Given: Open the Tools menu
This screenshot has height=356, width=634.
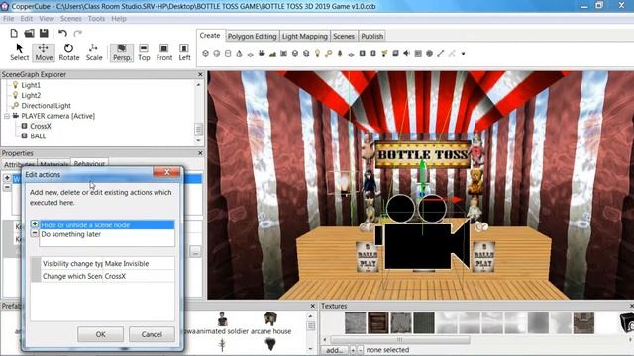Looking at the screenshot, I should click(x=96, y=19).
